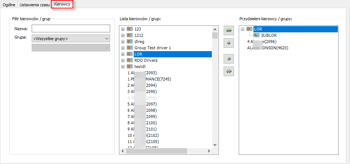Select the 1212 group in the list
Screen dimensions: 350x164
point(139,35)
